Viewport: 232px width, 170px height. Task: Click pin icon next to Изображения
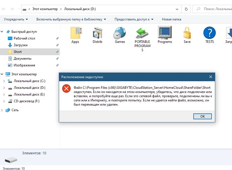[x=57, y=65]
